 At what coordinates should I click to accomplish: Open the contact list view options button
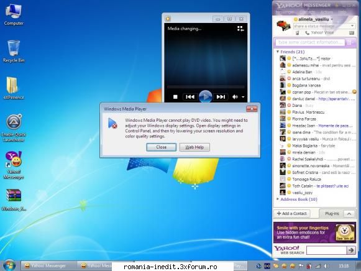pyautogui.click(x=350, y=42)
